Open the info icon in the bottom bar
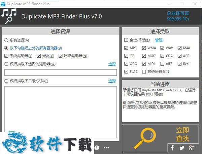The height and width of the screenshot is (154, 202). coord(97,148)
